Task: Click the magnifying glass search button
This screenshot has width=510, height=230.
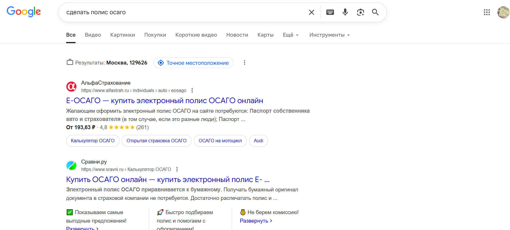Action: click(x=375, y=12)
